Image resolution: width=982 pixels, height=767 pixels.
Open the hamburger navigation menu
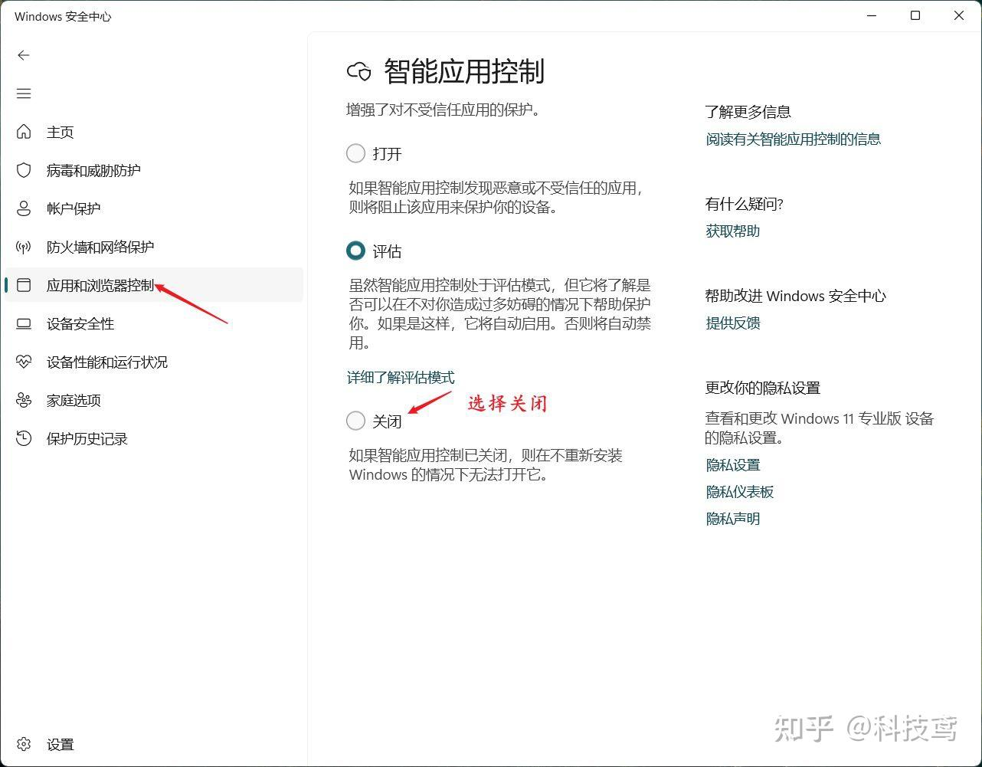(x=24, y=93)
